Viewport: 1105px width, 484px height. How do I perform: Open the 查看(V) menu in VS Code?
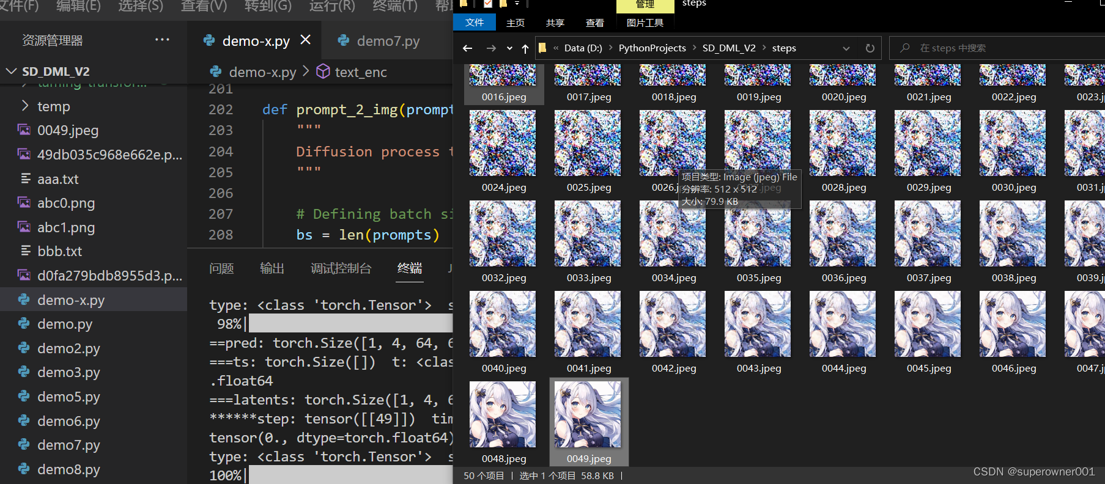pyautogui.click(x=204, y=6)
